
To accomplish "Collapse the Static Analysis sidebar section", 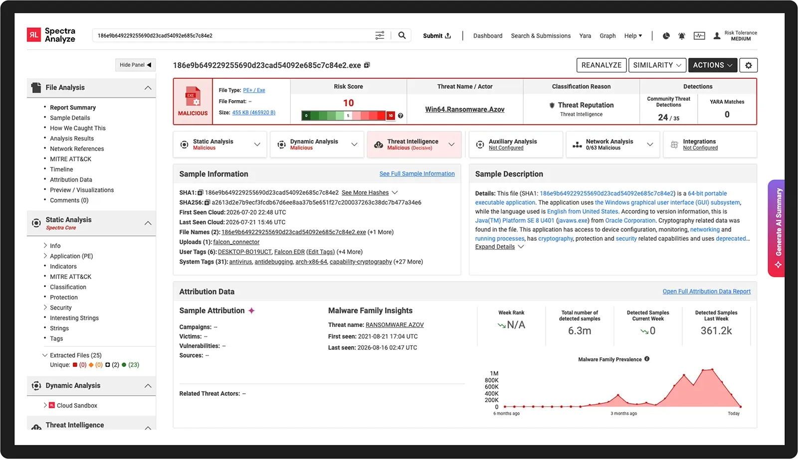I will pyautogui.click(x=148, y=223).
